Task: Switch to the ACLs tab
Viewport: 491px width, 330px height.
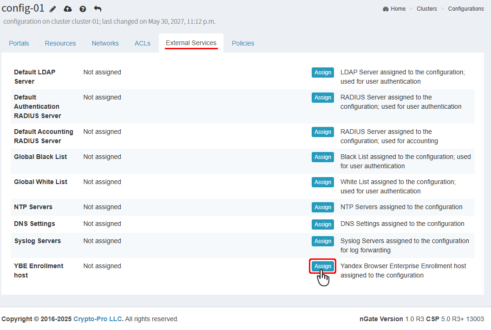Action: click(x=143, y=43)
